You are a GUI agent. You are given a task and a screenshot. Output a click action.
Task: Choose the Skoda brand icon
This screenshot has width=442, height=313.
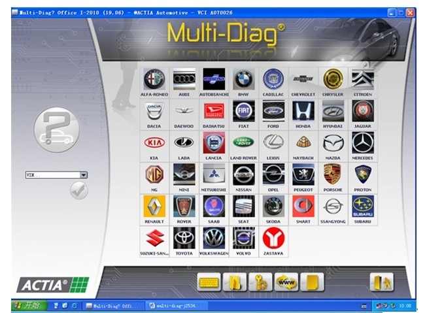273,206
